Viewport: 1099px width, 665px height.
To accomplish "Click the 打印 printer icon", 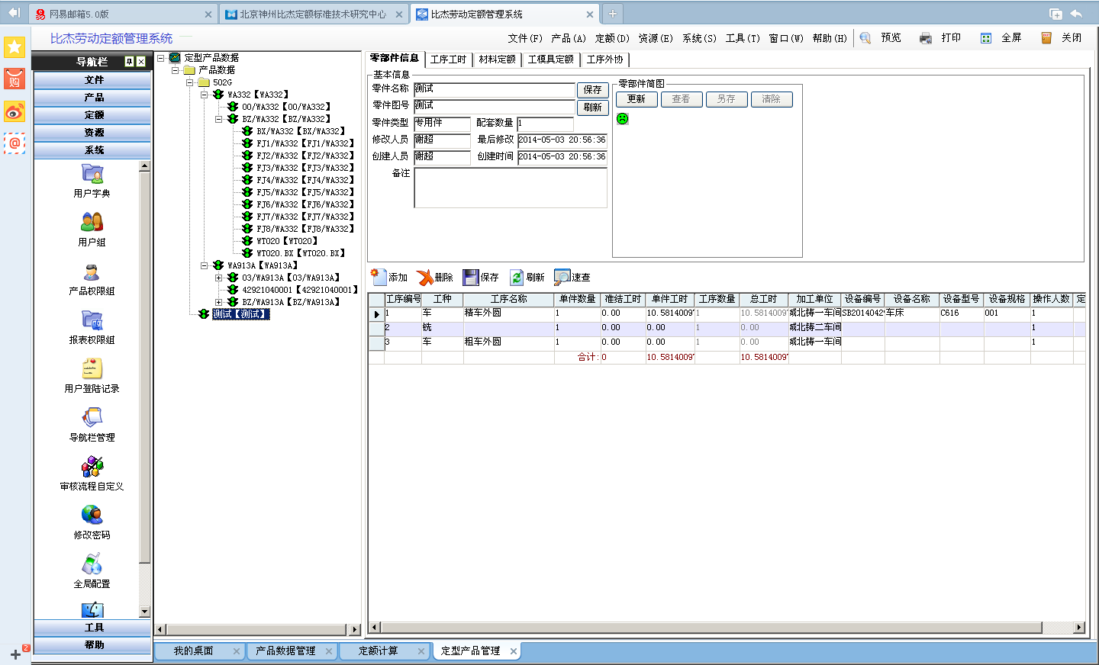I will click(926, 38).
